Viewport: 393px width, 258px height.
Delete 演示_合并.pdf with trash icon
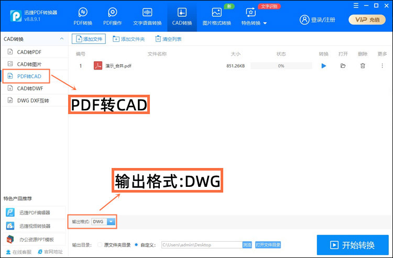[x=363, y=66]
